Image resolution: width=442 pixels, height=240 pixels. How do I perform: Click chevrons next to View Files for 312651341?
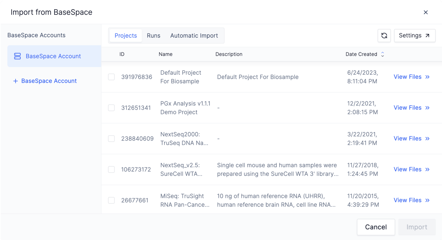click(x=427, y=108)
